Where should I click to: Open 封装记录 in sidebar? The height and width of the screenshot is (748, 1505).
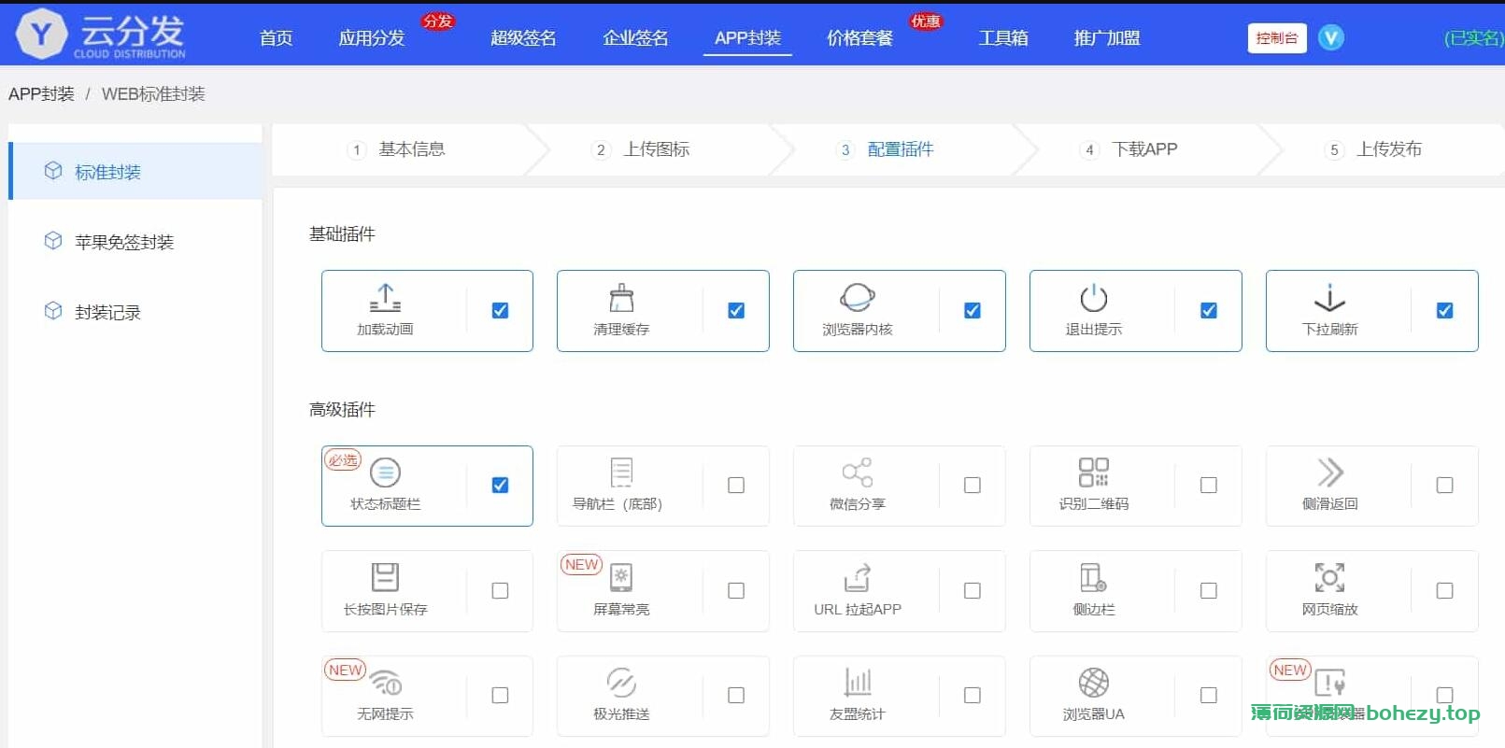135,312
